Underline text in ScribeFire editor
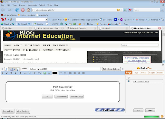The width and height of the screenshot is (165, 119). point(11,73)
